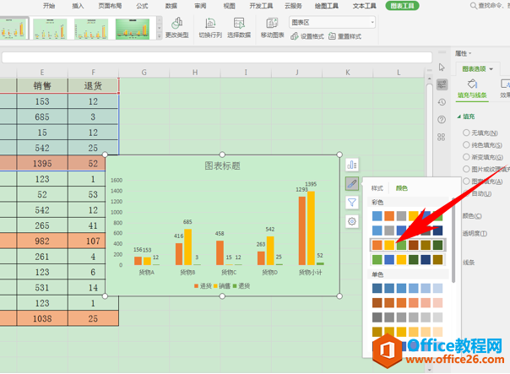Viewport: 510px width, 374px height.
Task: Select the 无填充(N) radio option
Action: [465, 133]
